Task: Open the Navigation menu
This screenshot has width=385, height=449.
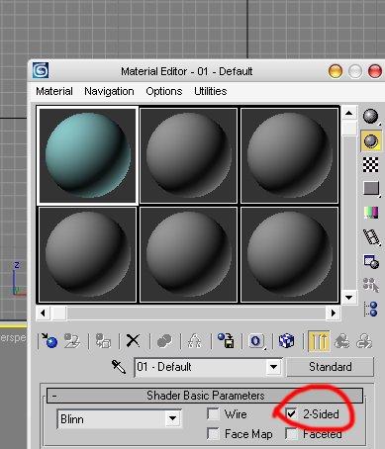Action: pos(109,91)
